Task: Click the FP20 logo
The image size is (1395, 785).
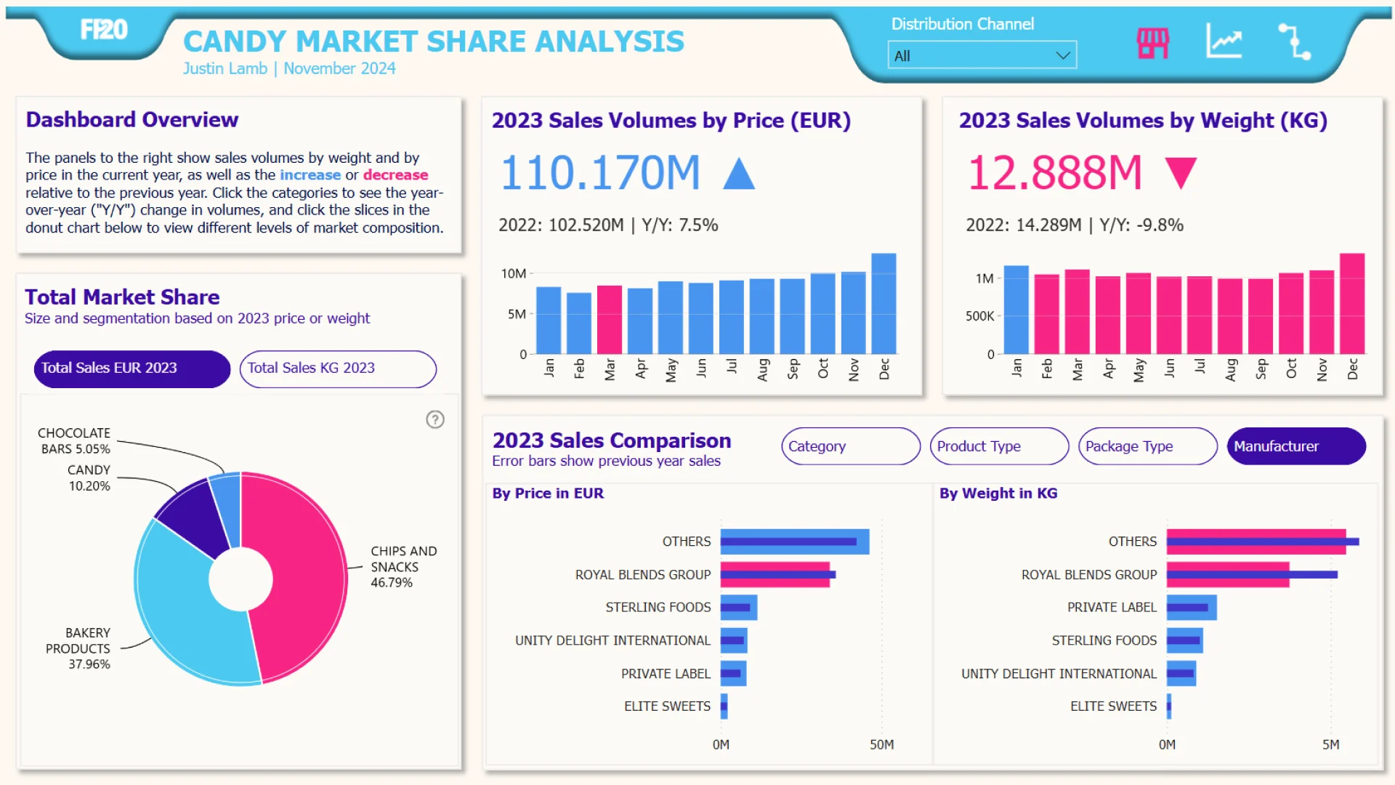Action: click(104, 30)
